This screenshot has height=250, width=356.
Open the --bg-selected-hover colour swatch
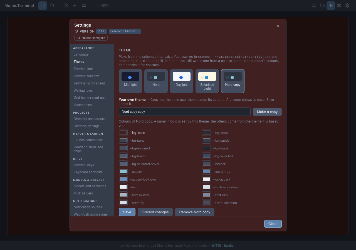coord(123,164)
